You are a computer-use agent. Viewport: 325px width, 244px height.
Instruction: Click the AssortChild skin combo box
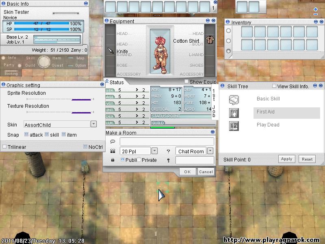pos(57,124)
